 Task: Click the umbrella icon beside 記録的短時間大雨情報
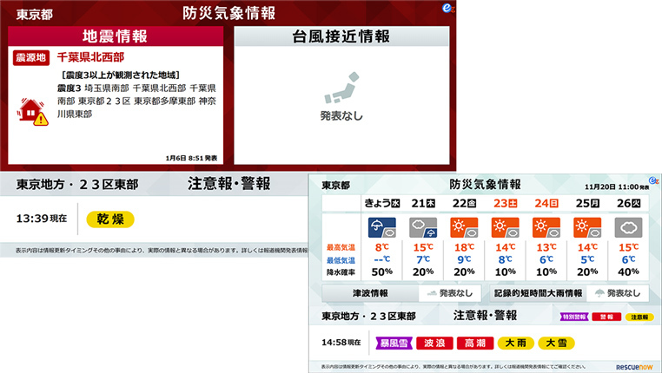600,293
